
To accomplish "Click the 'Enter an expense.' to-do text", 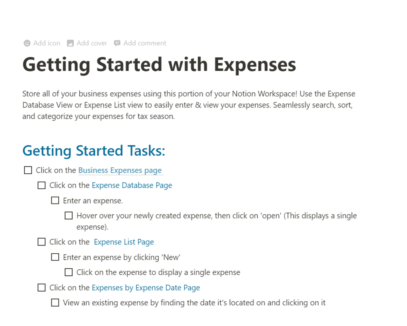I will pos(93,201).
